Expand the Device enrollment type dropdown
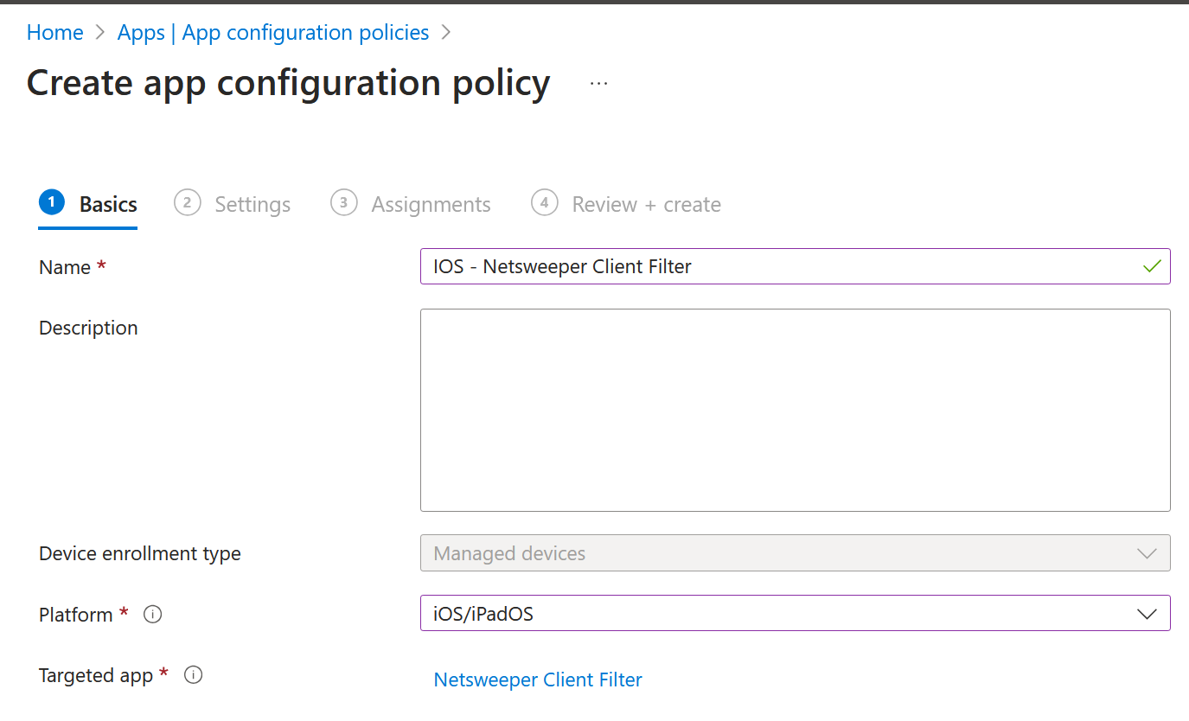The image size is (1189, 721). click(1147, 552)
